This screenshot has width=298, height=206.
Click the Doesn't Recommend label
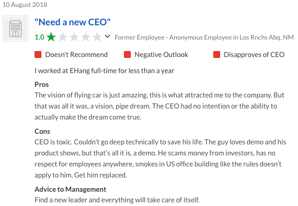click(x=76, y=55)
